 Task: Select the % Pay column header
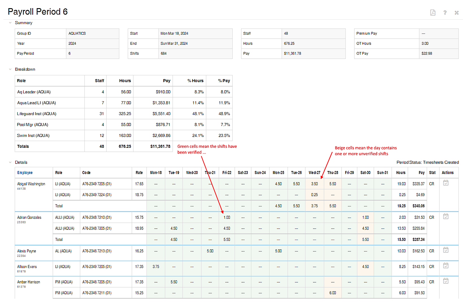coord(224,81)
